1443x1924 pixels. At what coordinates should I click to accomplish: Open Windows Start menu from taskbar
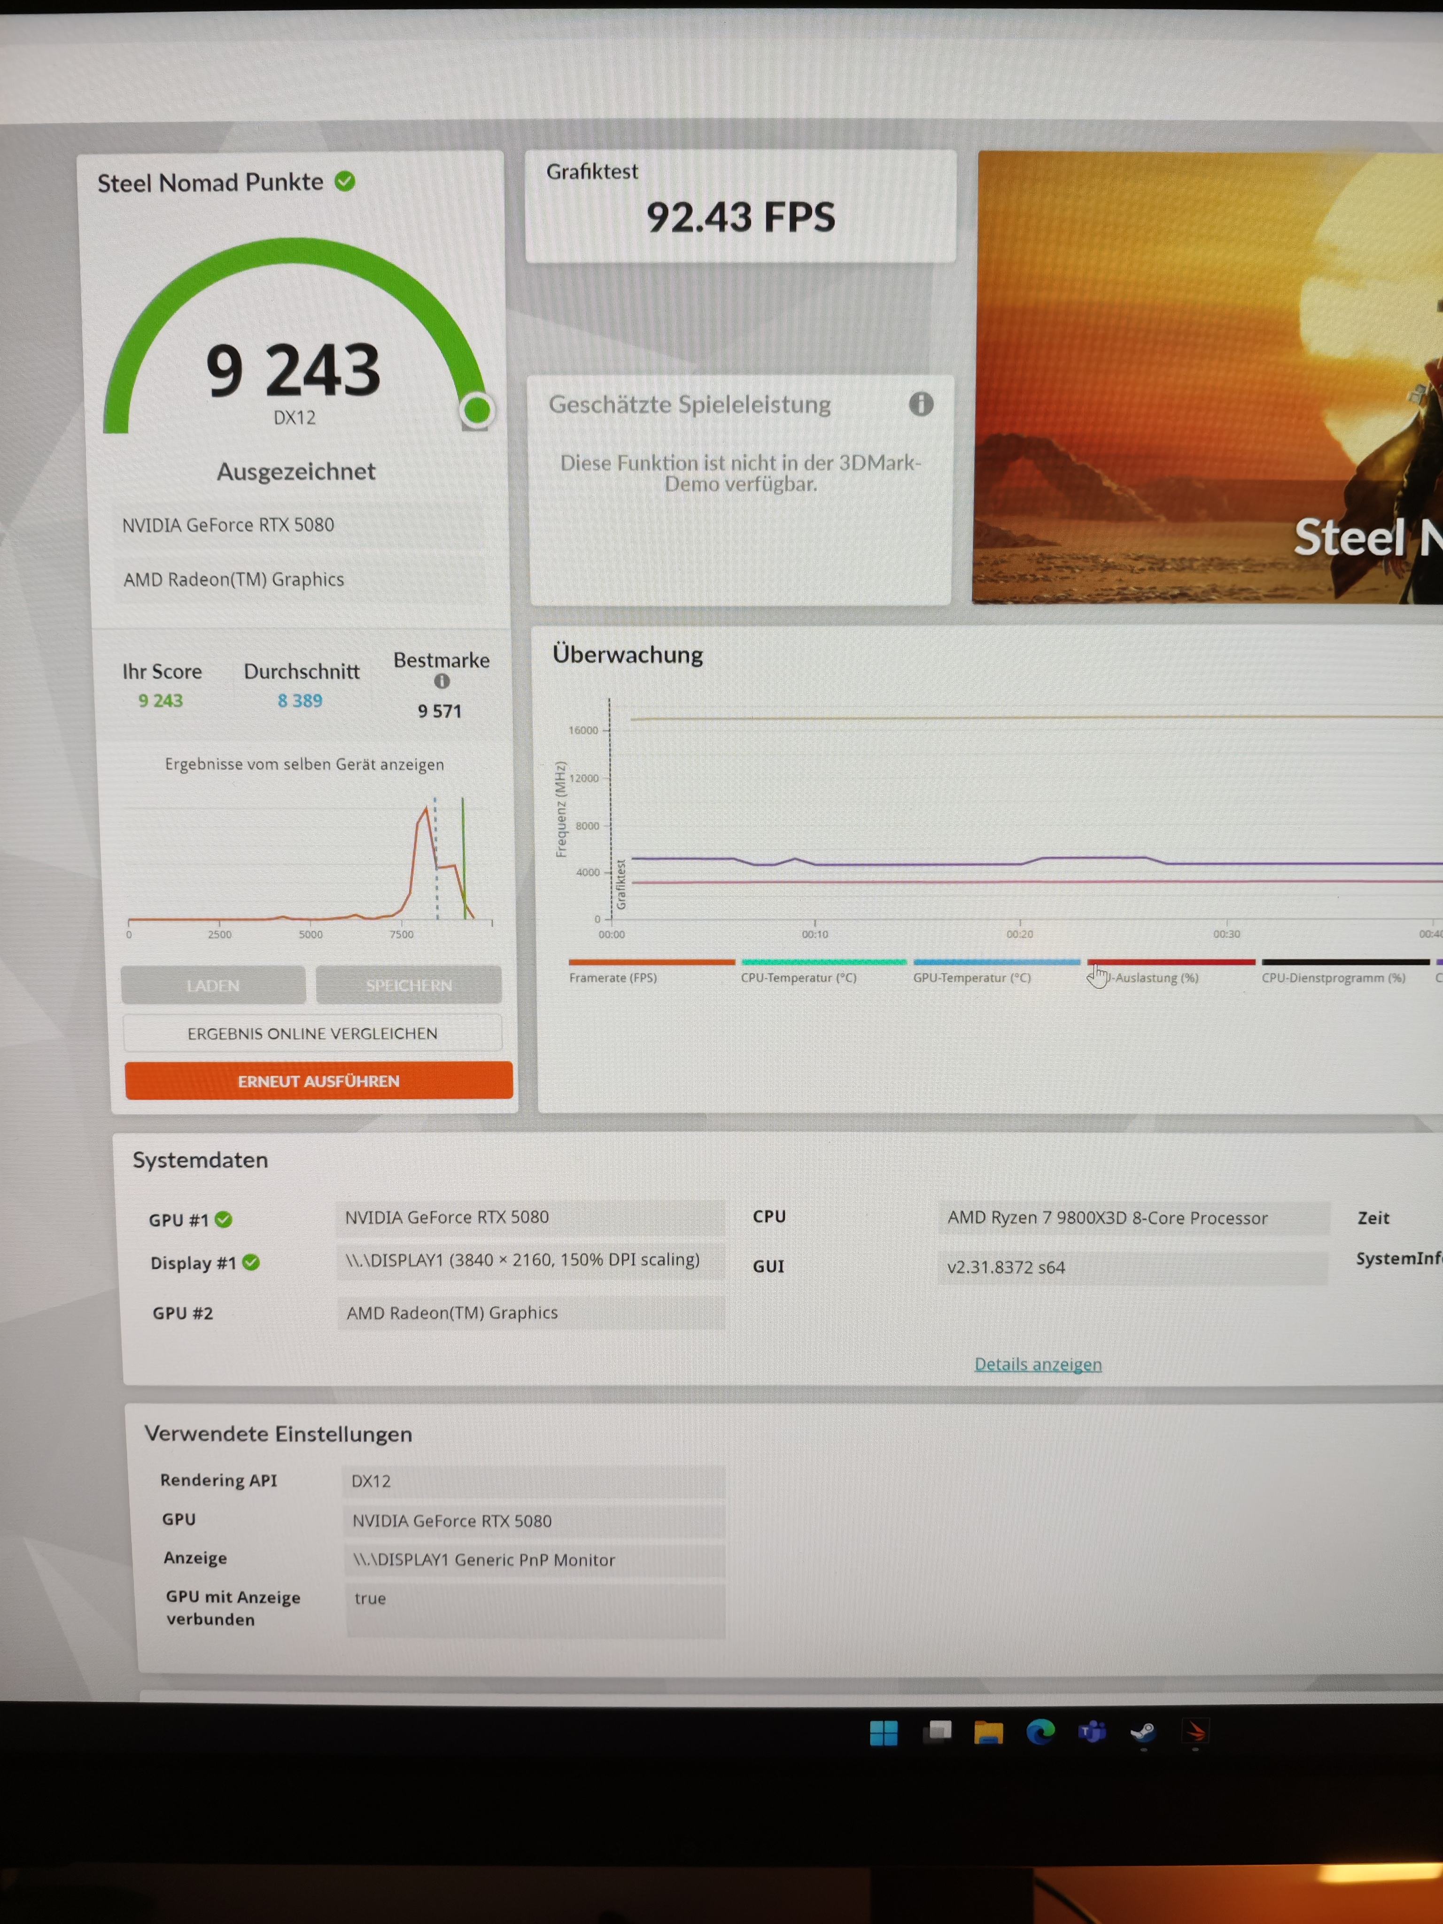click(883, 1733)
